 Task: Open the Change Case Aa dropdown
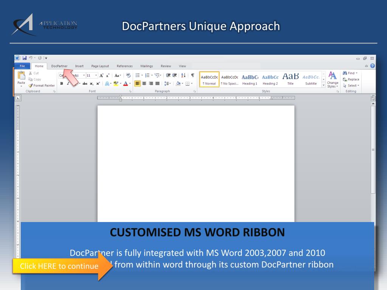coord(118,76)
